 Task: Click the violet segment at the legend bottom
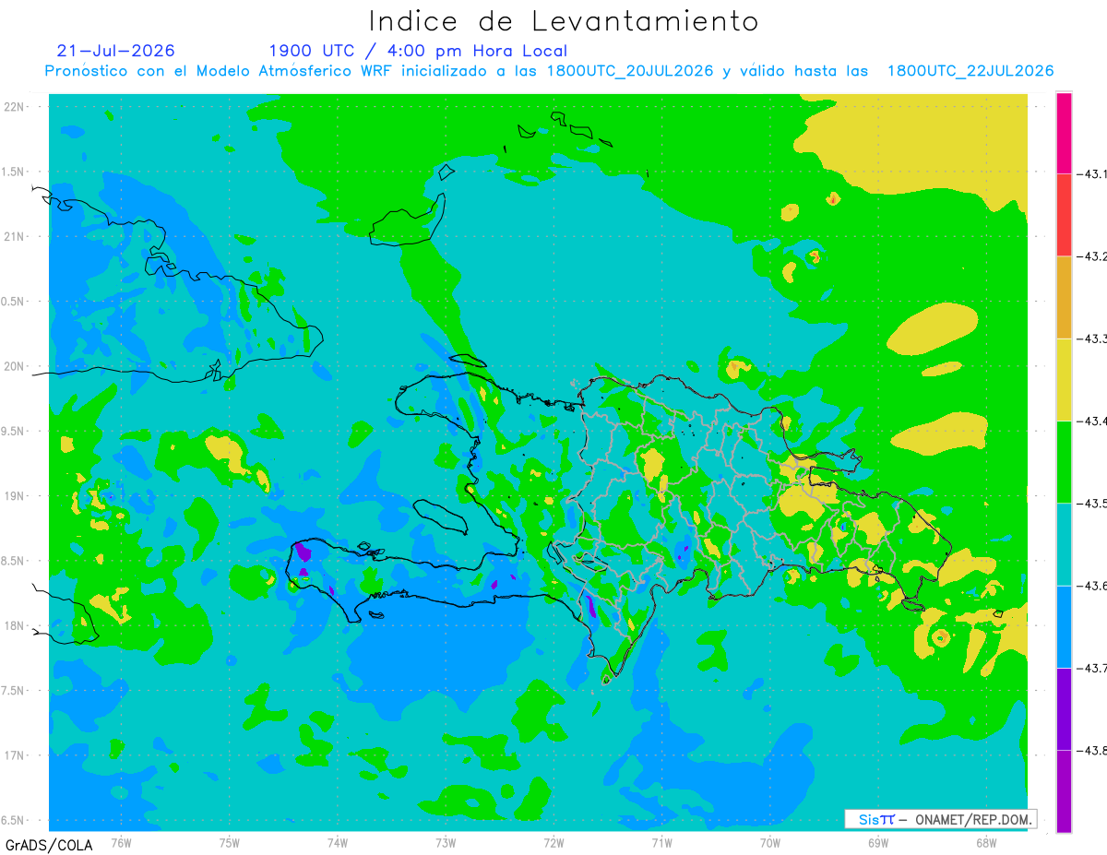1064,790
